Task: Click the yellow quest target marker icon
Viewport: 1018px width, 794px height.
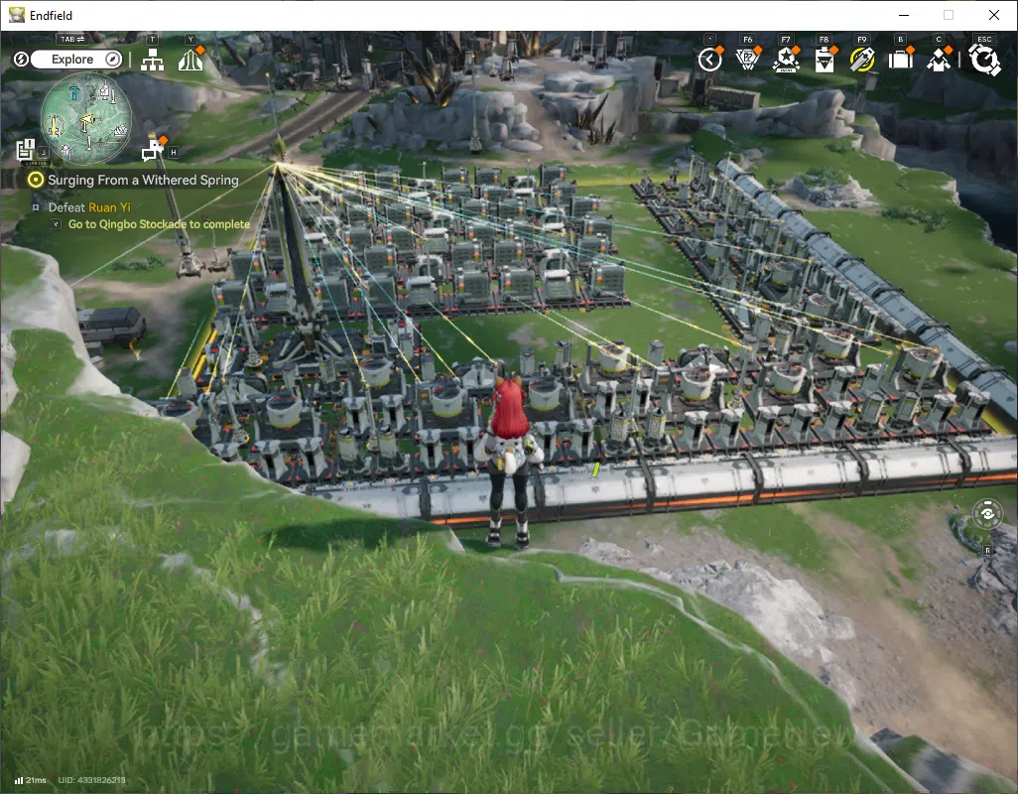Action: tap(37, 180)
